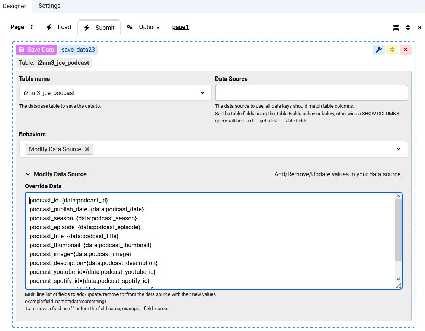Click the save_data23 action name
The height and width of the screenshot is (331, 425).
click(x=78, y=50)
